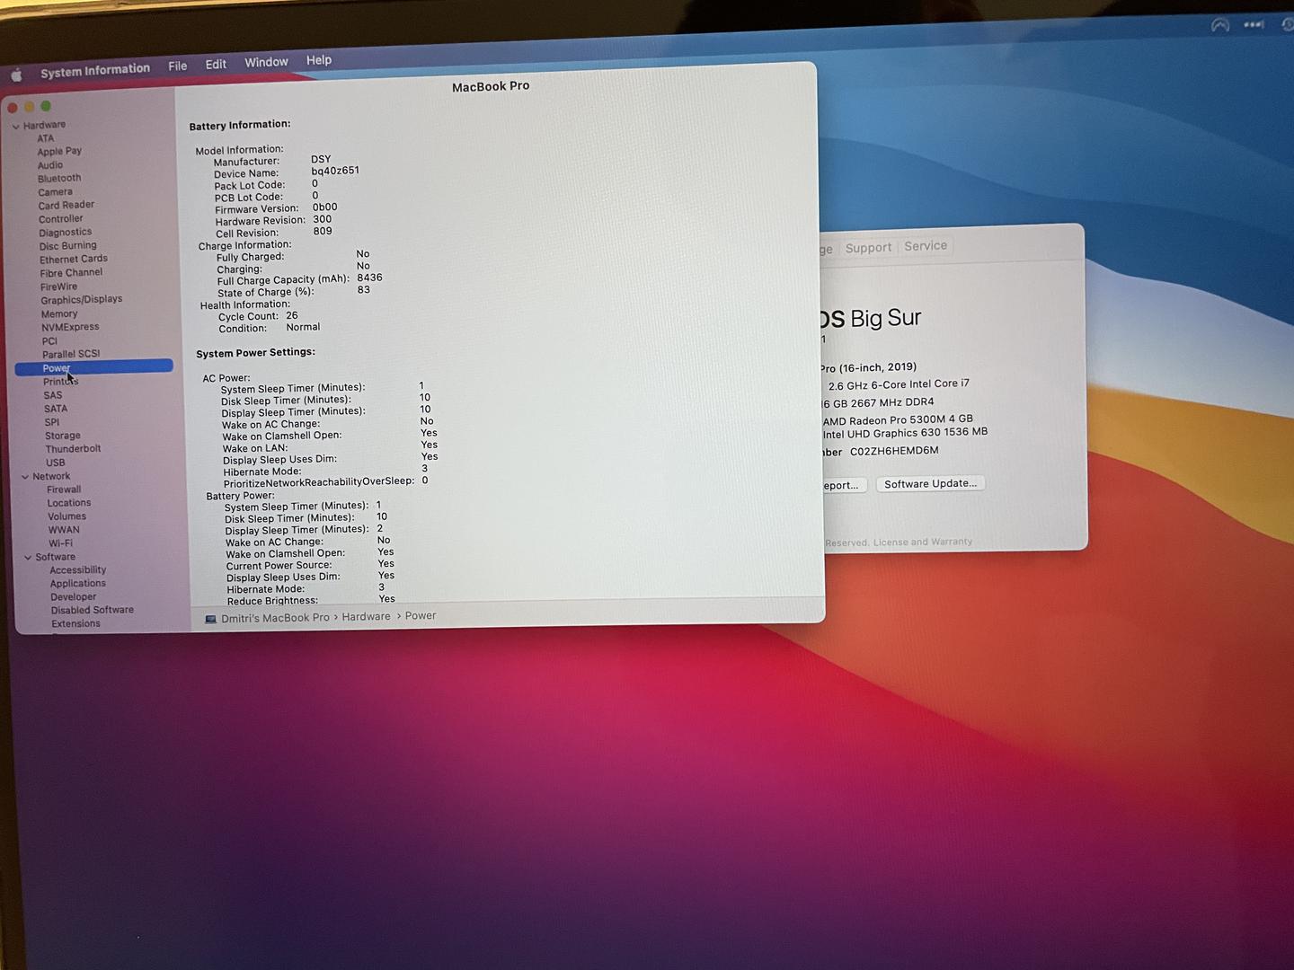Select Applications under Software
The height and width of the screenshot is (970, 1294).
(78, 584)
